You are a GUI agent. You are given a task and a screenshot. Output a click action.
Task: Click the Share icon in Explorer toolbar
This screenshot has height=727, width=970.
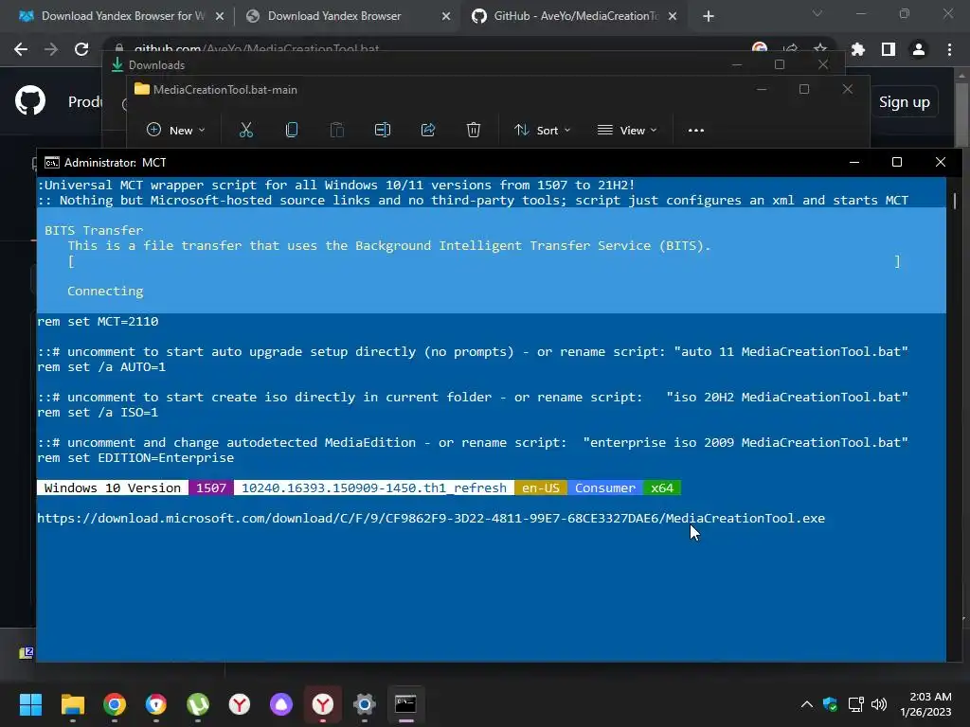(x=428, y=130)
